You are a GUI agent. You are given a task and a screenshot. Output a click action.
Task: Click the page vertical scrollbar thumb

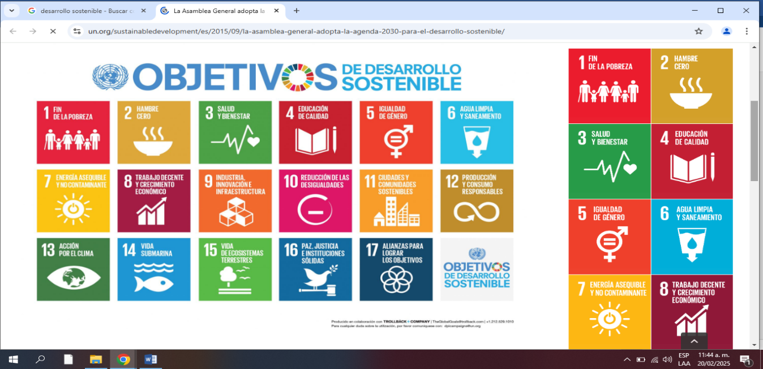click(x=754, y=141)
